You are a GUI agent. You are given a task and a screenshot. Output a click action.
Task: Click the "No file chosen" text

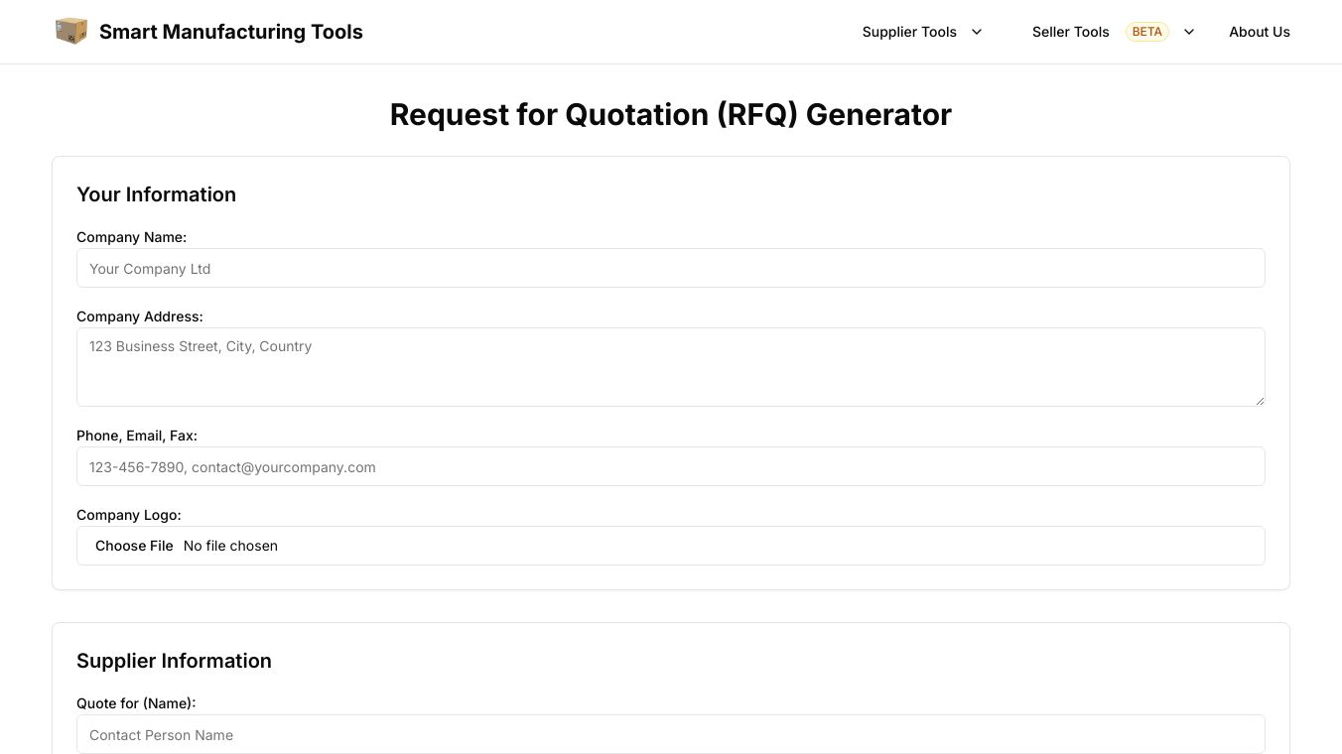pyautogui.click(x=230, y=546)
